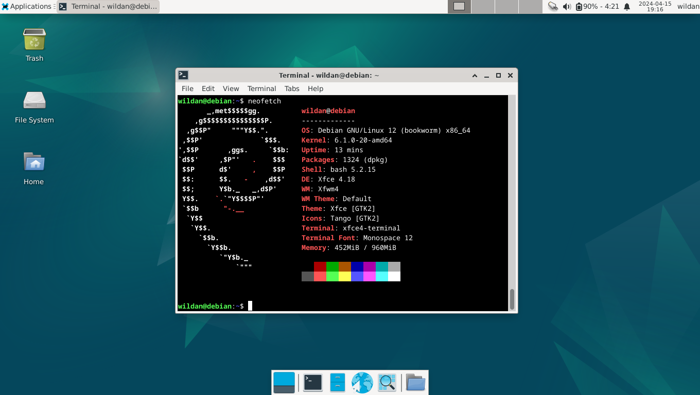Click the 'Terminal: xfce4-terminal' line
The width and height of the screenshot is (700, 395).
(351, 228)
